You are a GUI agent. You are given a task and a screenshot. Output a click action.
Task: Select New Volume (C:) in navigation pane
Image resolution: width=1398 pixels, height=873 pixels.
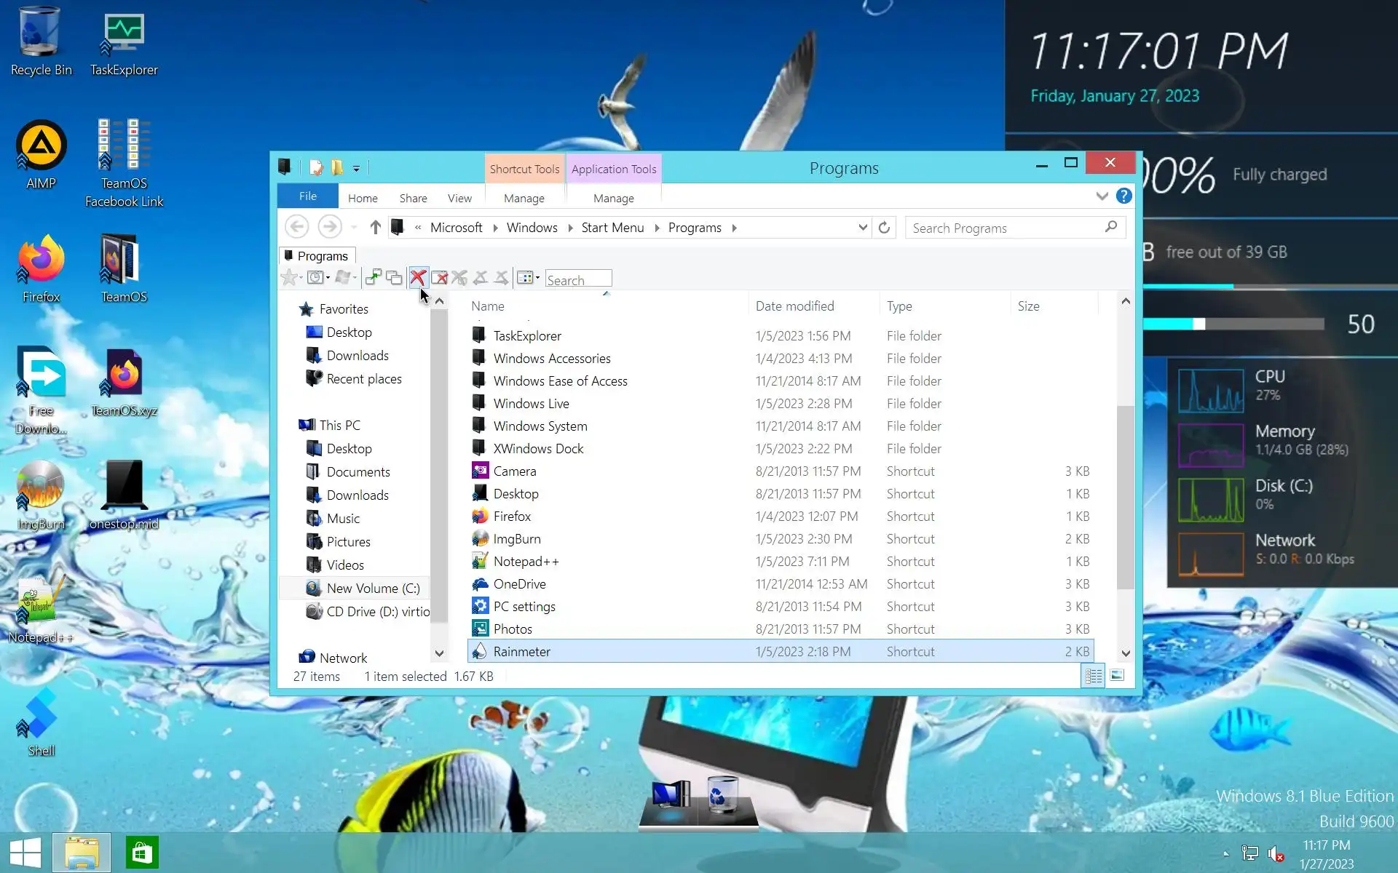click(372, 588)
